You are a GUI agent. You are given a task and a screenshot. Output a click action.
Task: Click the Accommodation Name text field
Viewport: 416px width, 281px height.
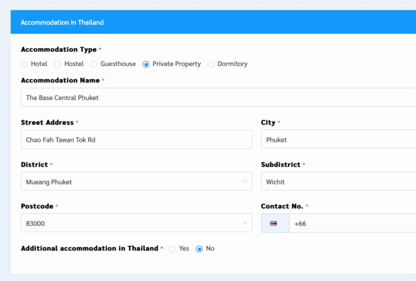click(208, 98)
